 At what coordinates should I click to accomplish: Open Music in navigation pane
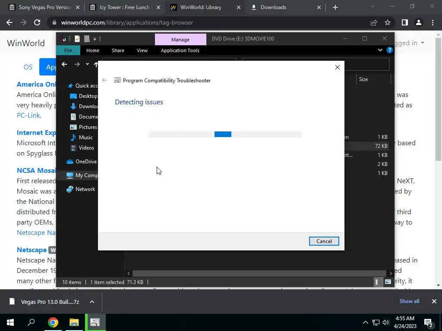point(82,137)
